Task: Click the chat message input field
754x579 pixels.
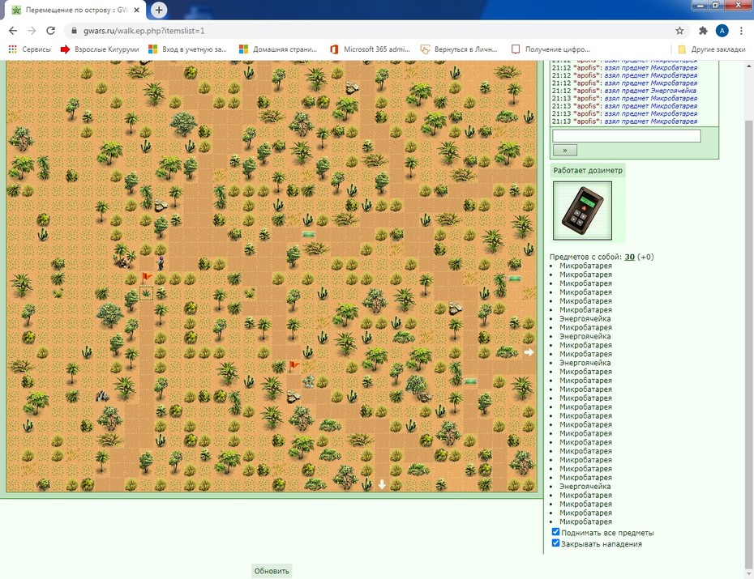Action: pos(627,136)
